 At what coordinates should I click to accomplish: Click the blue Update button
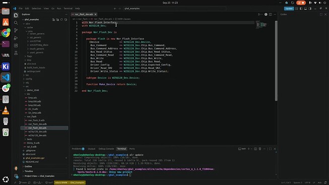pyautogui.click(x=289, y=9)
